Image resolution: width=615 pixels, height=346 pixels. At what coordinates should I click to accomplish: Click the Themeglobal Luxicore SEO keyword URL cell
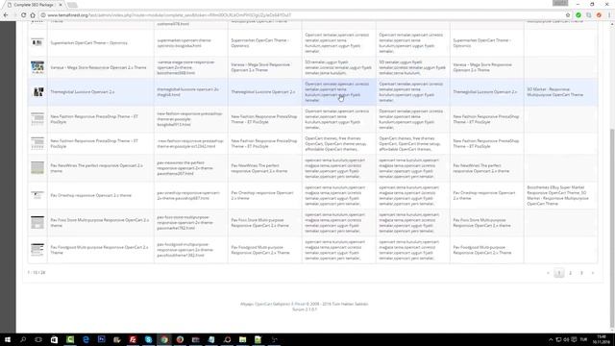click(190, 92)
